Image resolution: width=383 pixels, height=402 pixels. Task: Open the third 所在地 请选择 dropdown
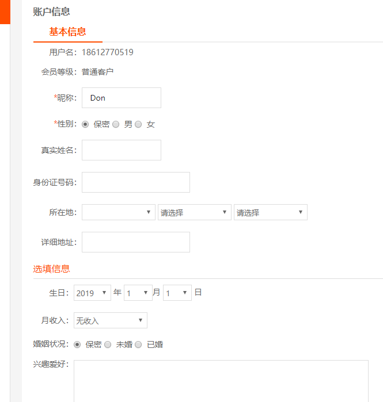pos(270,212)
